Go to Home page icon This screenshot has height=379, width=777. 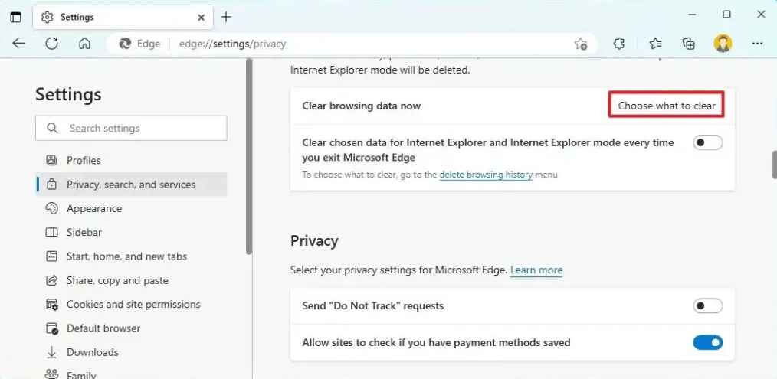pos(85,44)
